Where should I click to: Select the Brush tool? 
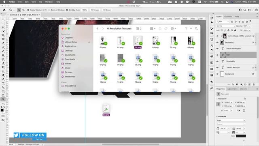click(x=3, y=51)
